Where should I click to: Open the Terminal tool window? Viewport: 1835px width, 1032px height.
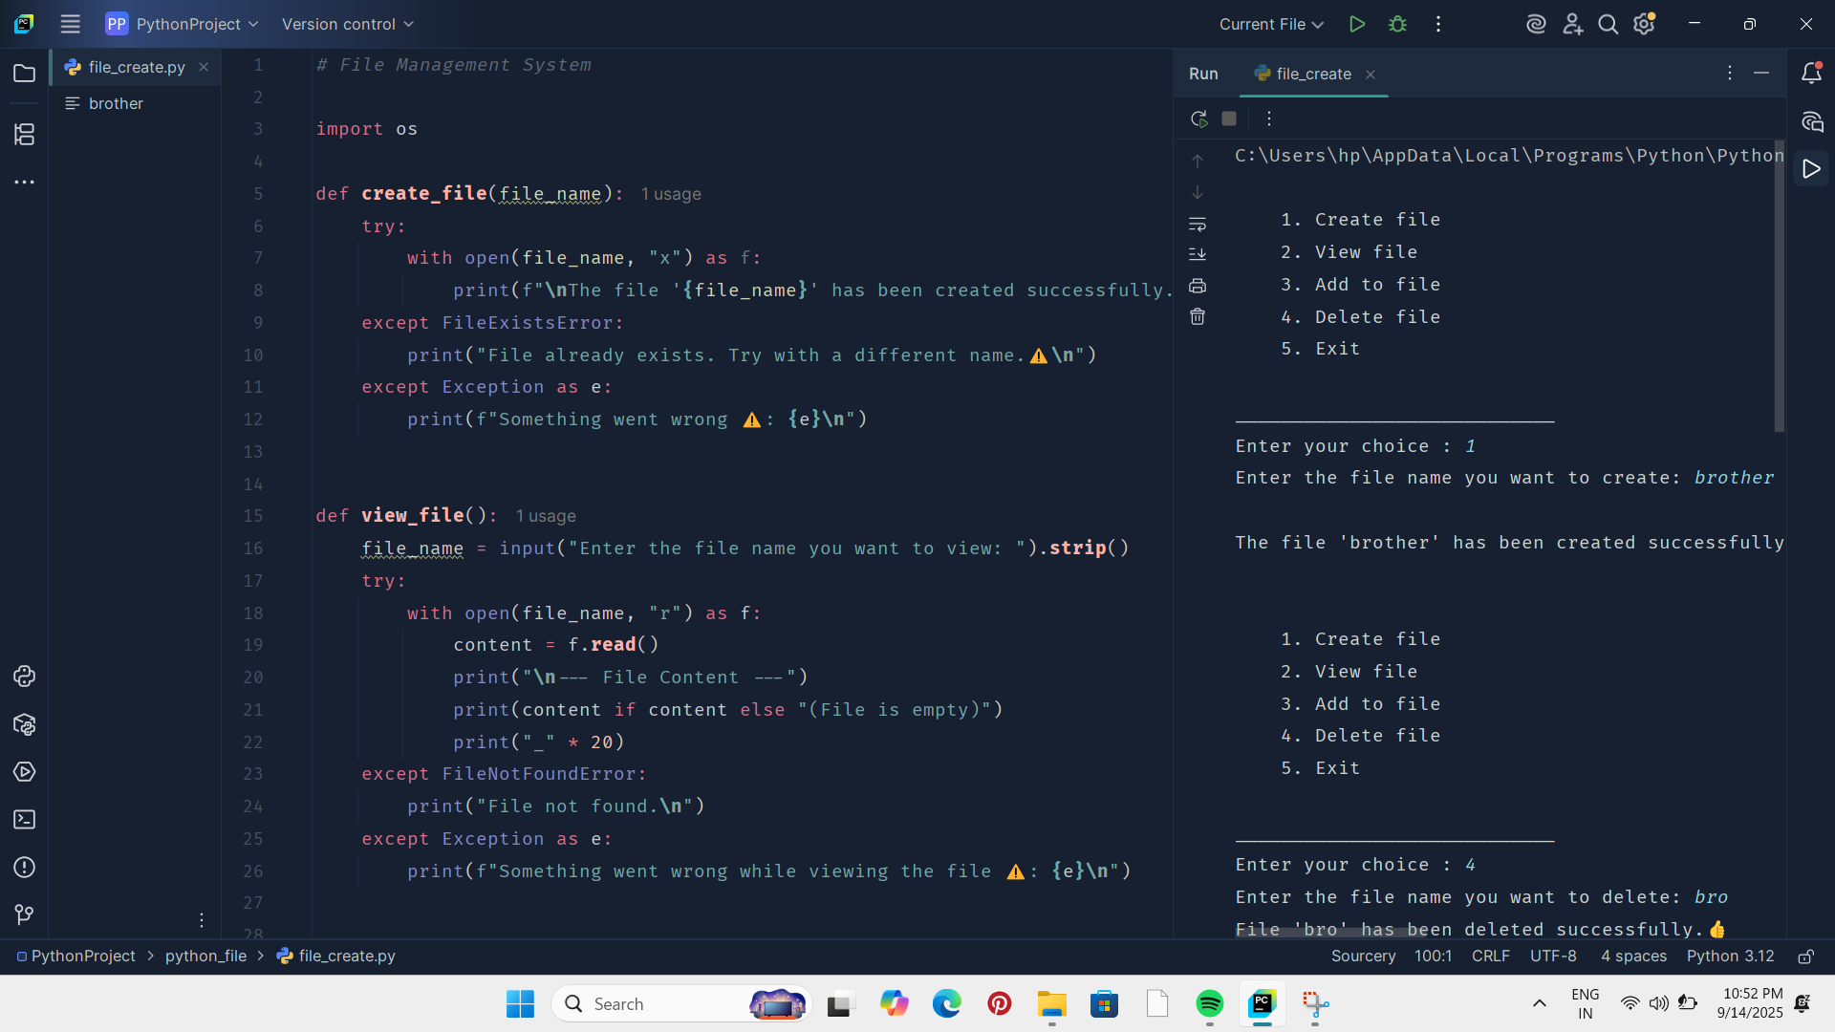click(24, 820)
